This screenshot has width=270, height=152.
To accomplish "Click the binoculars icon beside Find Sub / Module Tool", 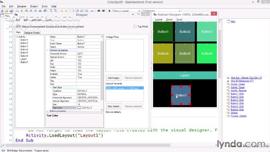I will [x=228, y=78].
